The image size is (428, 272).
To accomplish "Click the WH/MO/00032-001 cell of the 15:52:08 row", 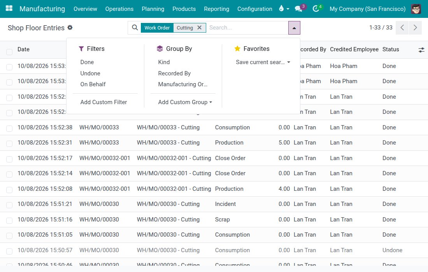I will [105, 189].
